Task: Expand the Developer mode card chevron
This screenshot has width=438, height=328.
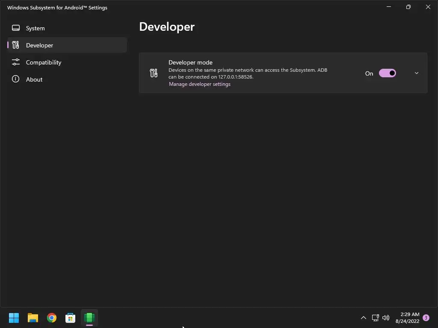Action: coord(417,73)
